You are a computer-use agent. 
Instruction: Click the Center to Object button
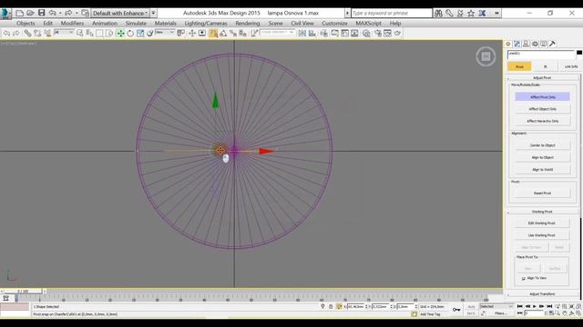tap(543, 145)
